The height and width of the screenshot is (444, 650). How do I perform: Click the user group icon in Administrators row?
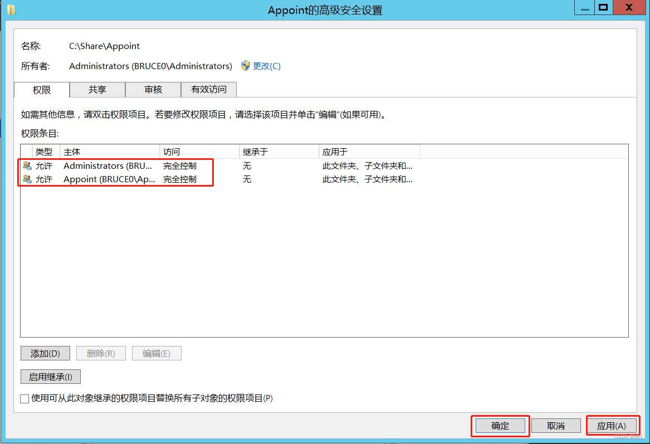coord(27,166)
